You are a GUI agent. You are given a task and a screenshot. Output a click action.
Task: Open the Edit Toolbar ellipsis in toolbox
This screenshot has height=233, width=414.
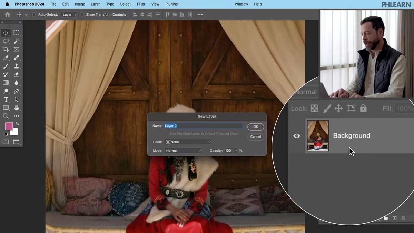pyautogui.click(x=16, y=116)
